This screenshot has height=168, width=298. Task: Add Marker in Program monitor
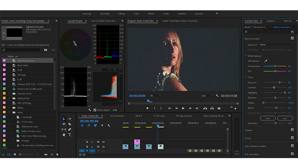point(147,108)
